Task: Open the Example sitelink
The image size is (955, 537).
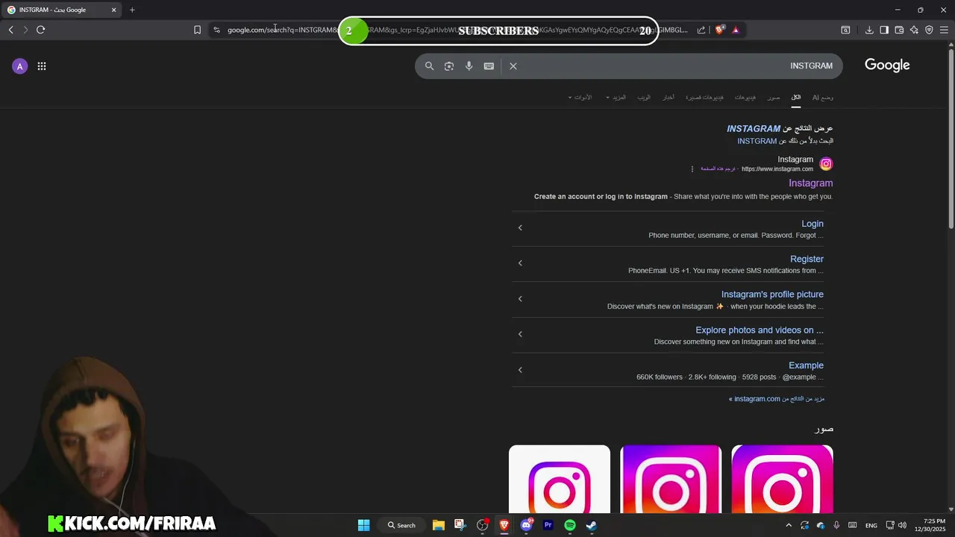Action: coord(806,365)
